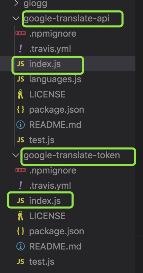Screen dimensions: 143x273
Task: Open index.js in google-translate-api
Action: pyautogui.click(x=45, y=64)
